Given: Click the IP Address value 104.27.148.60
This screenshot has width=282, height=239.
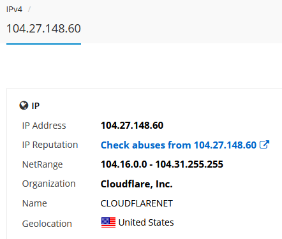Looking at the screenshot, I should pos(132,126).
